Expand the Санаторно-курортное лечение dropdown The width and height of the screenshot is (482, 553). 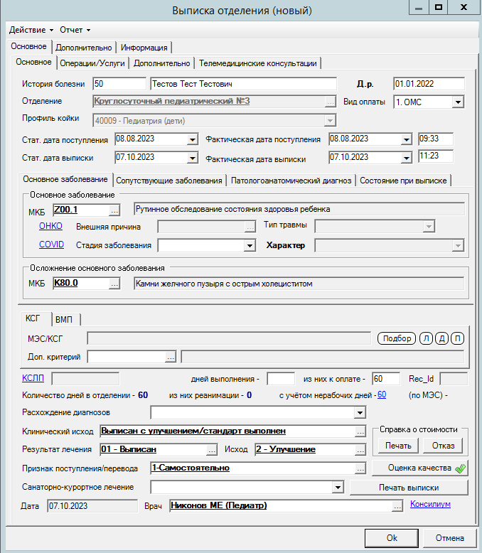(338, 488)
